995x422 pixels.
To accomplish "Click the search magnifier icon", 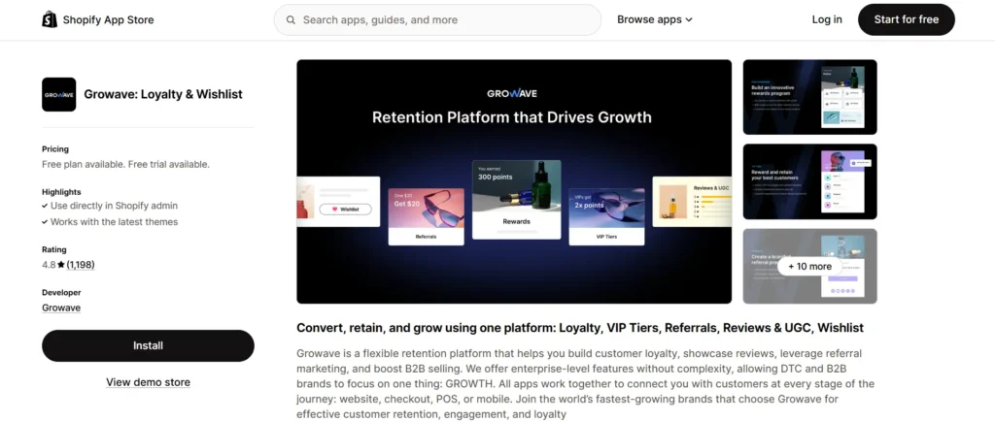I will tap(291, 19).
